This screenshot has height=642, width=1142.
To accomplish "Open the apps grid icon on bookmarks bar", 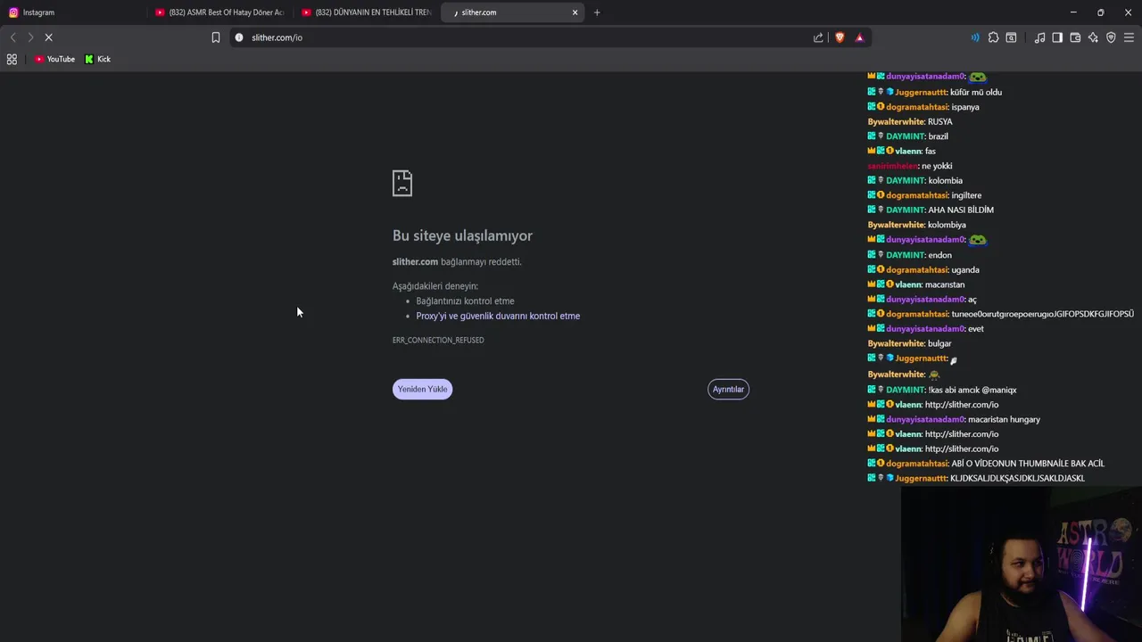I will [x=12, y=59].
